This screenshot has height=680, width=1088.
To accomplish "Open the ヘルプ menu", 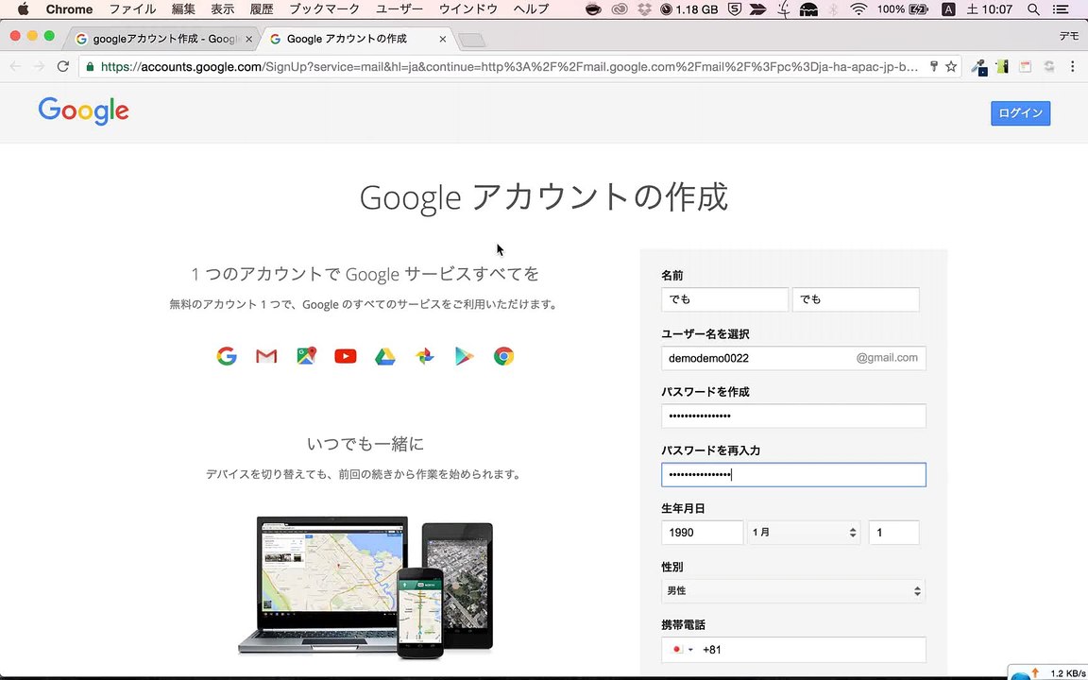I will 531,9.
